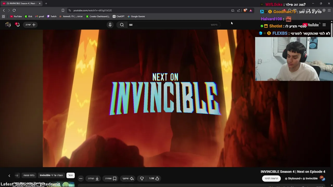Open the Brave Shields lion icon
This screenshot has width=333, height=187.
(x=245, y=10)
